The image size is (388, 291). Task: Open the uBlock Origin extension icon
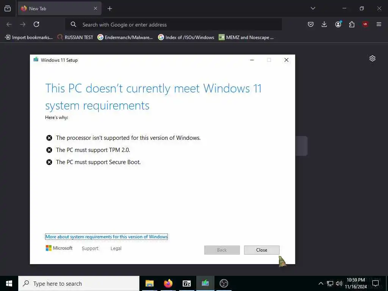tap(365, 24)
